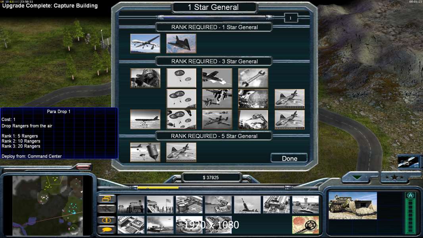Open the chat speech bubble communicator button
Image resolution: width=423 pixels, height=238 pixels.
point(107,230)
